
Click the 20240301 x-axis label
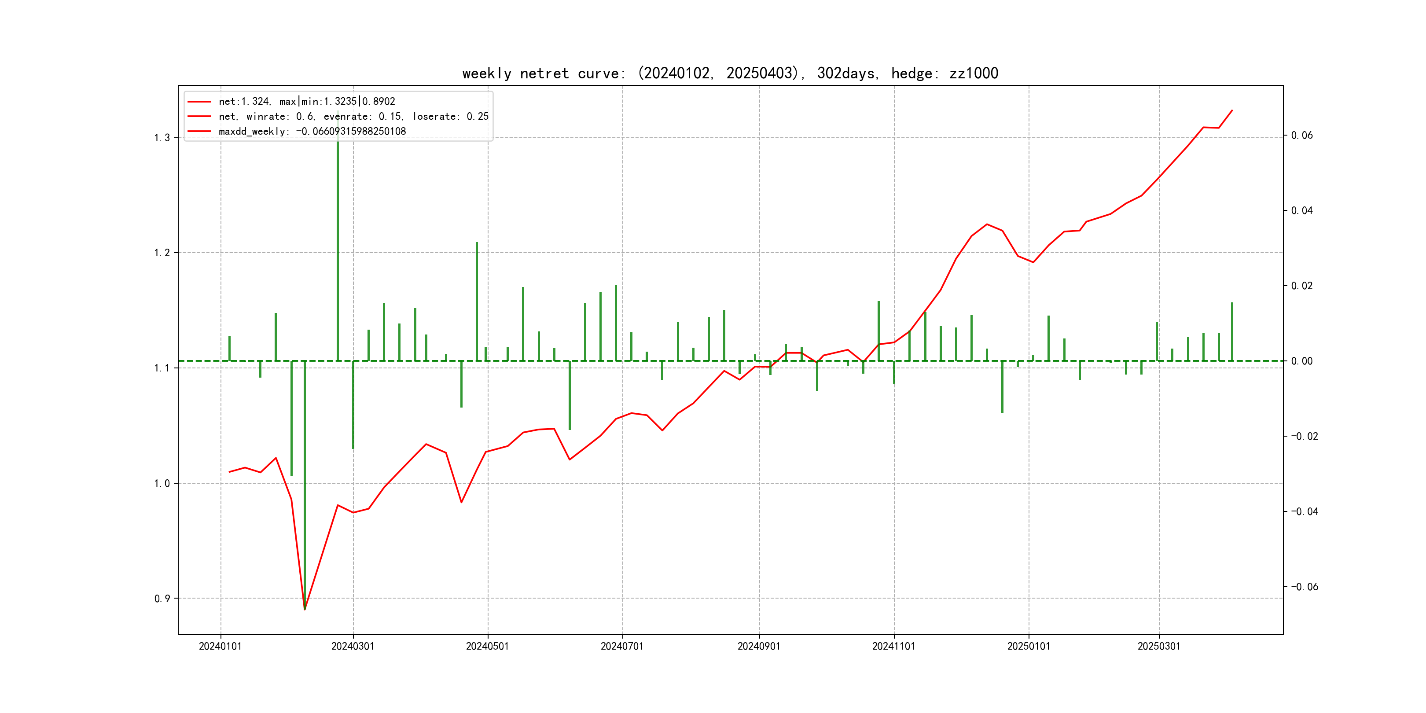coord(353,646)
